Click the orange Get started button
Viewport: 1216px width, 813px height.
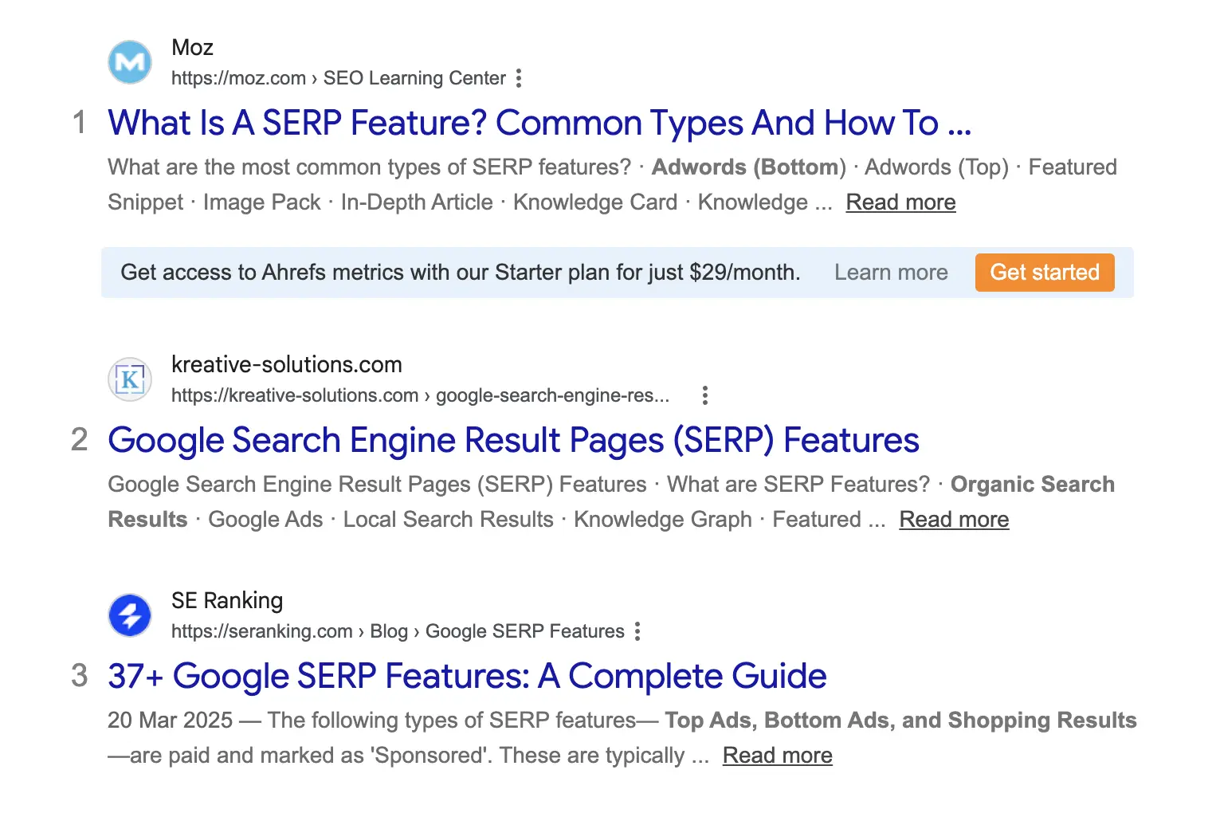[1045, 273]
